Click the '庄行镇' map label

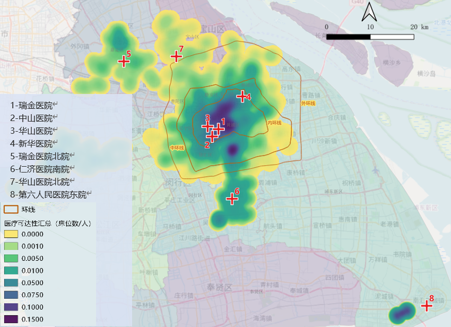coord(184,295)
